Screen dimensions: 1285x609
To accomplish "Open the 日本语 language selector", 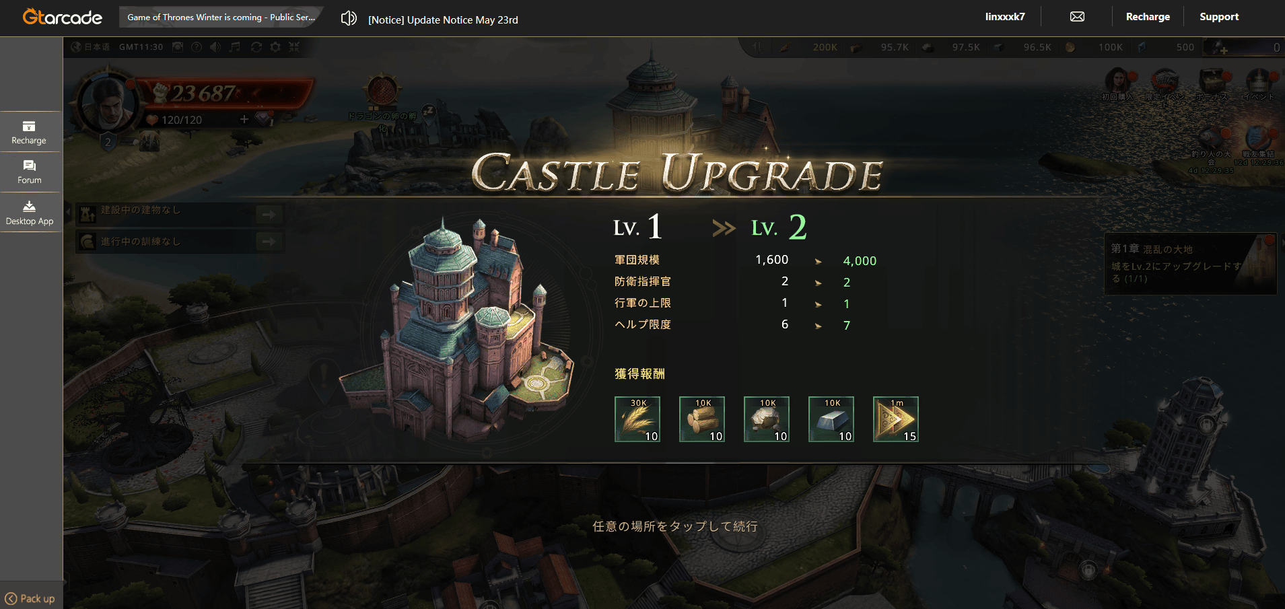I will 91,47.
